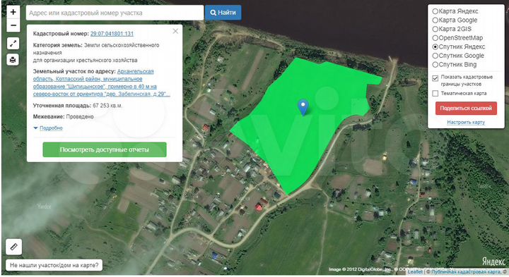
Task: Click the blue map pin marker
Action: pyautogui.click(x=303, y=107)
